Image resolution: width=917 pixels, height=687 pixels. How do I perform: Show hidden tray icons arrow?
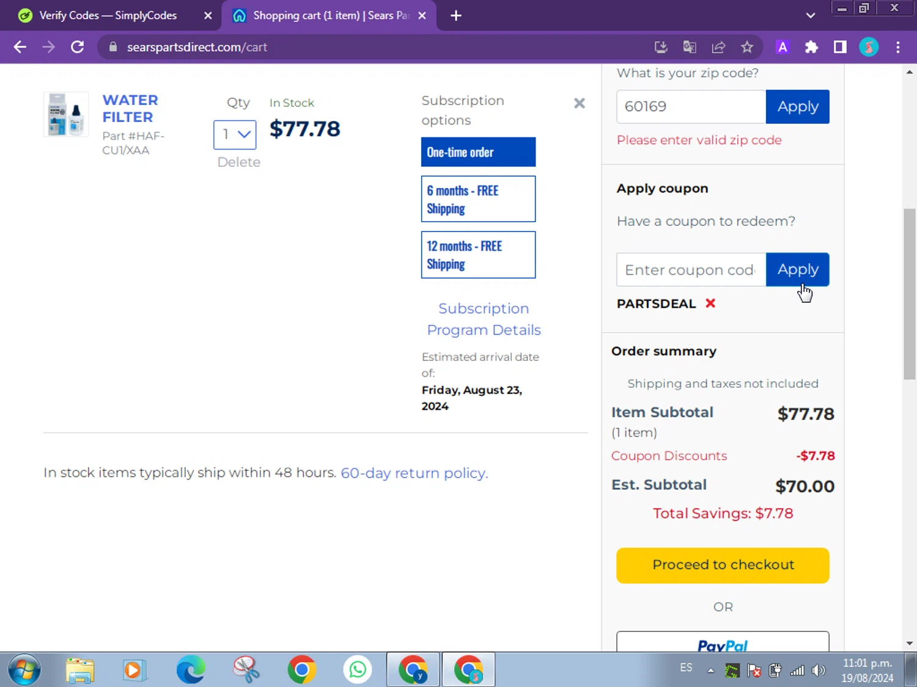point(710,671)
